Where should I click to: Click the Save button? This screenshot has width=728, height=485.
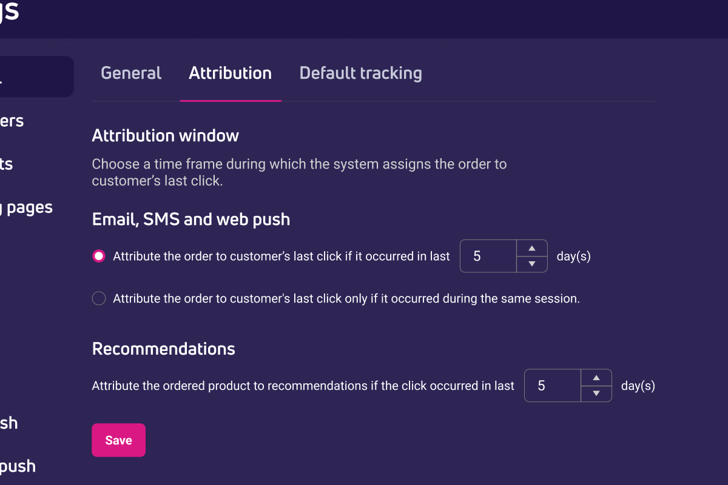pos(118,440)
